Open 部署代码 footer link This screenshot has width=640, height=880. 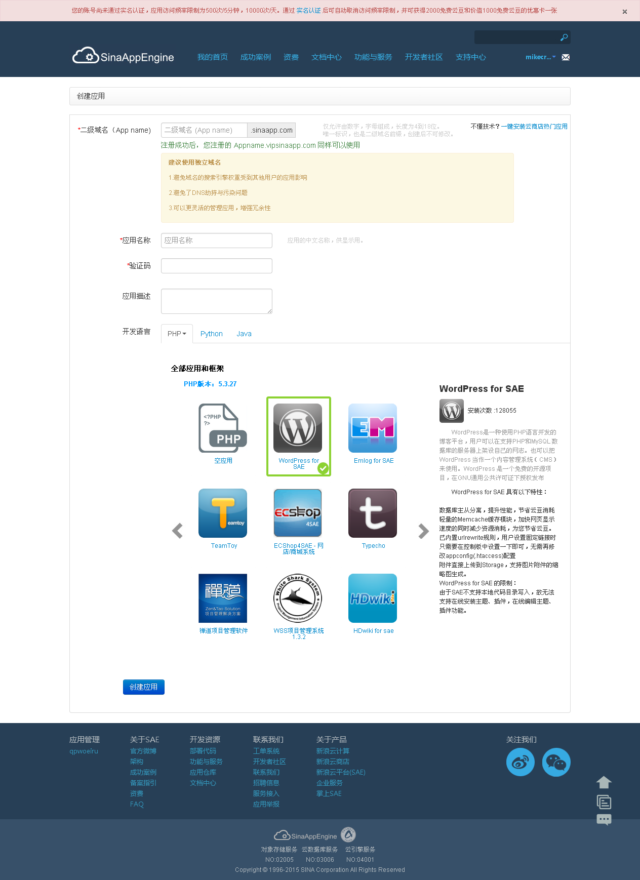(x=203, y=751)
